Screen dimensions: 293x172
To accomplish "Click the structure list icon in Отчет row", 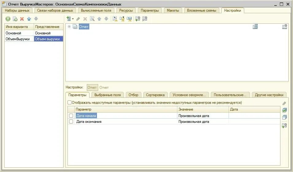I will [x=255, y=27].
